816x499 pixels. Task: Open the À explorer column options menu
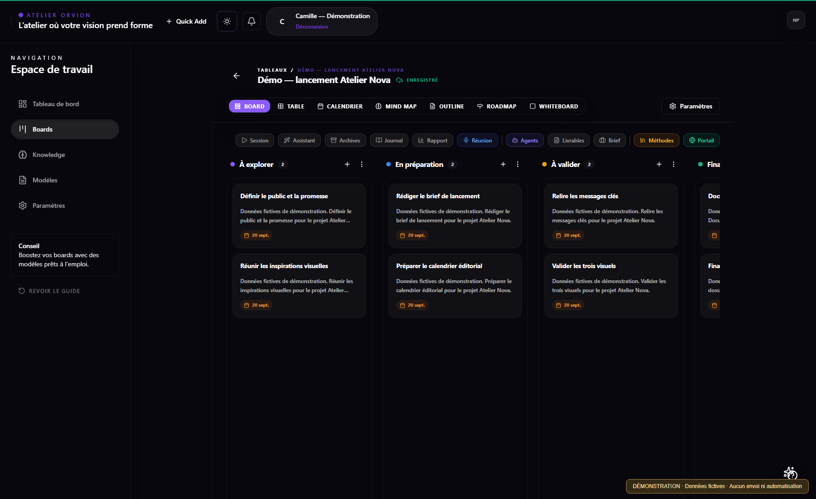[362, 164]
